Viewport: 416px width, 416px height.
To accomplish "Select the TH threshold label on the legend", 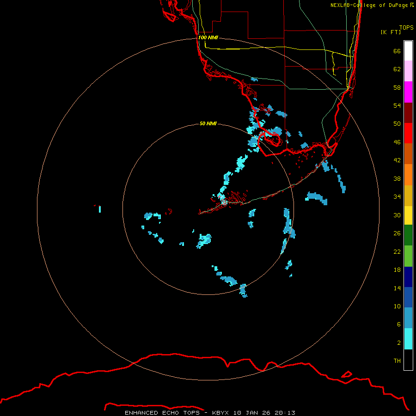I will (397, 361).
